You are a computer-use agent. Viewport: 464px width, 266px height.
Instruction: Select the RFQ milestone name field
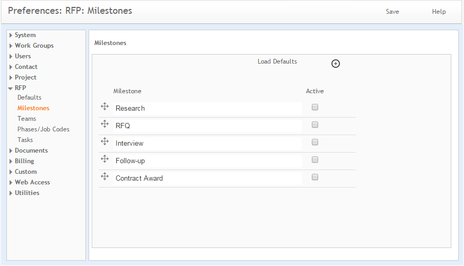click(207, 126)
